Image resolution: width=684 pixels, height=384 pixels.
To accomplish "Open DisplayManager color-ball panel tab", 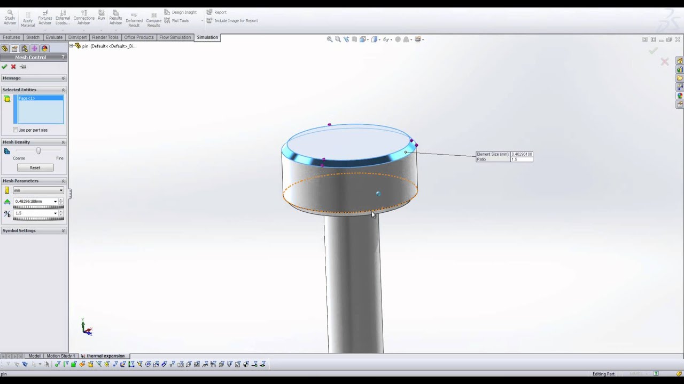I will click(45, 49).
